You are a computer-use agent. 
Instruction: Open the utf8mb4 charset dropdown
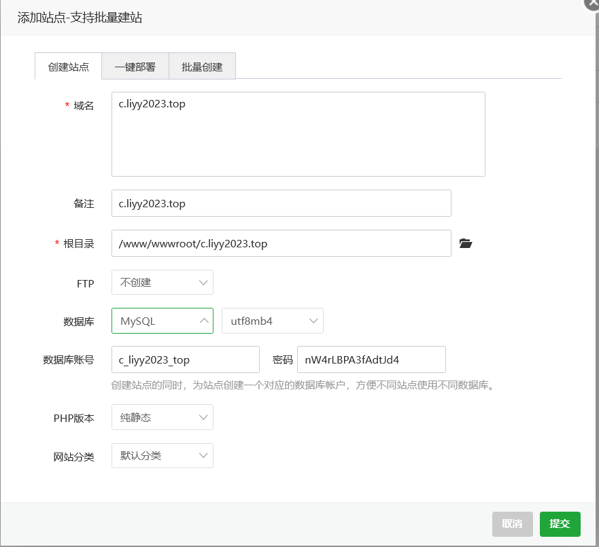click(x=273, y=321)
